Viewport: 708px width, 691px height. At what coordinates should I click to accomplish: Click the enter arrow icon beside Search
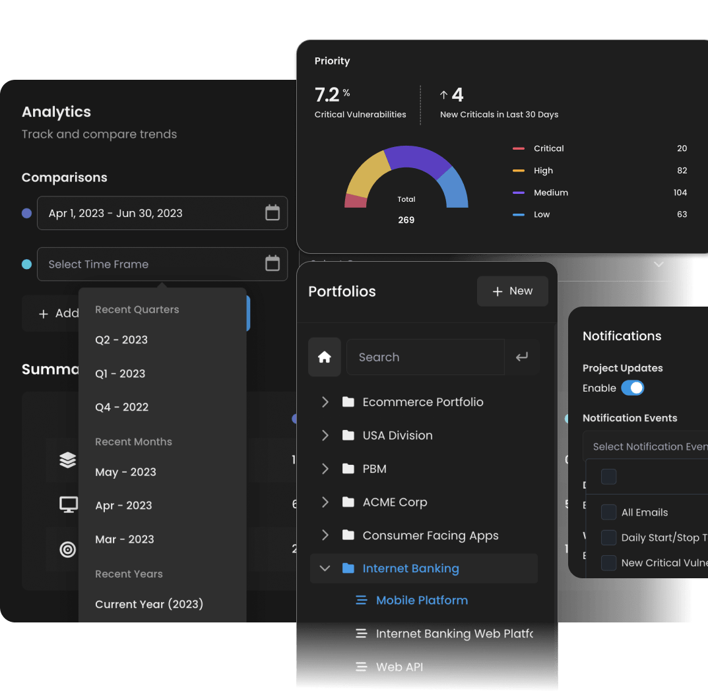click(x=522, y=357)
